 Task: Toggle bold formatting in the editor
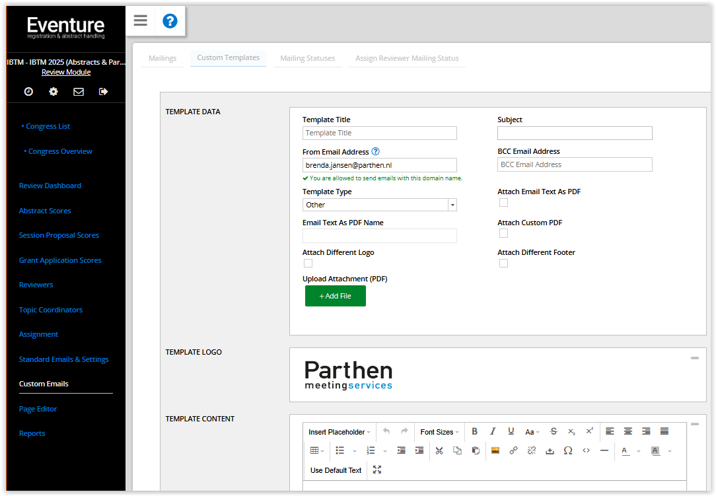474,431
